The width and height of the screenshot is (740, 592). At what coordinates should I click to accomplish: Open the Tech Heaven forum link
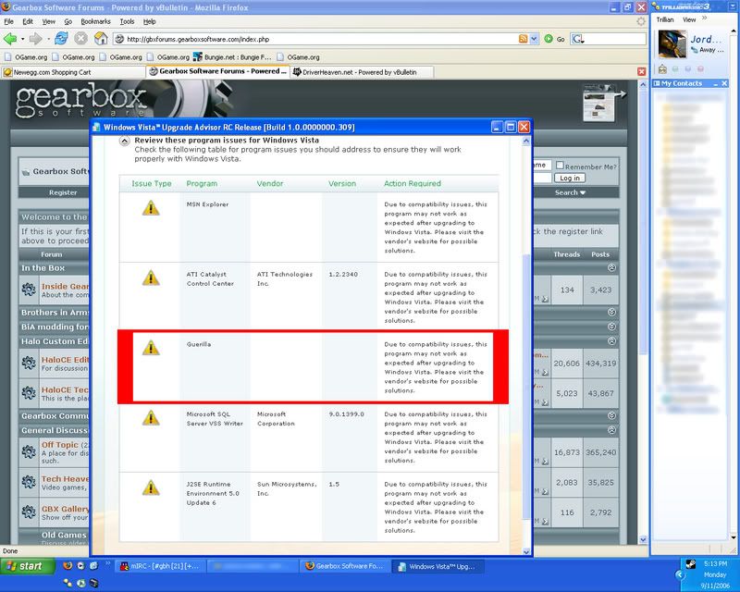65,479
